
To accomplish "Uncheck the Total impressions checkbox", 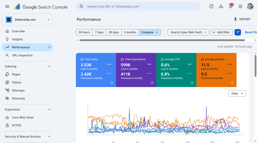I will click(122, 59).
